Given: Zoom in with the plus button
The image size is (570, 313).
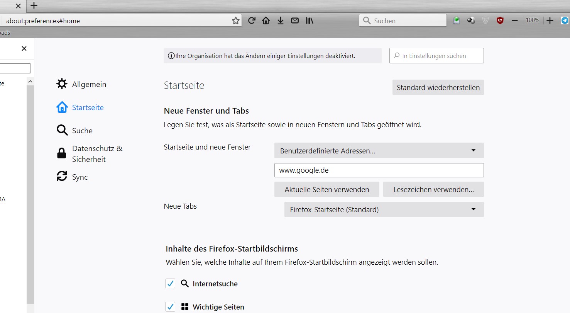Looking at the screenshot, I should point(550,20).
